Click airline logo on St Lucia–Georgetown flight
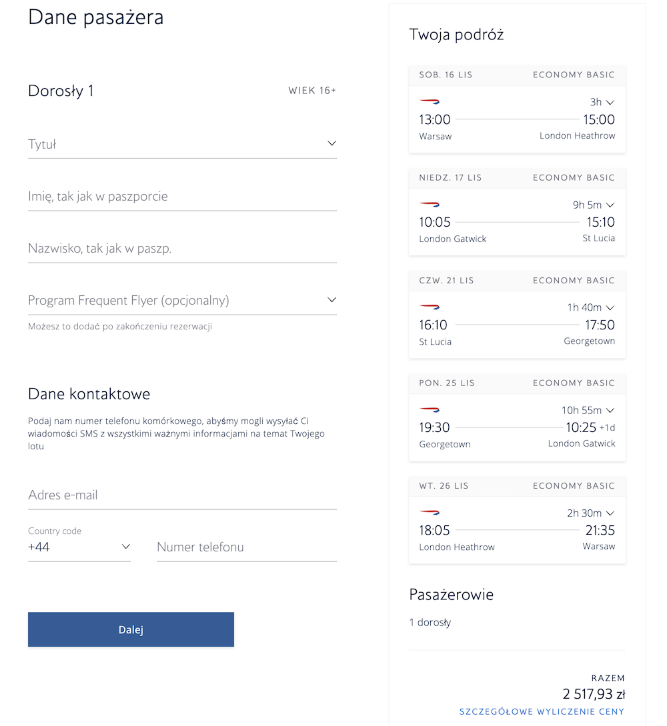 pos(430,307)
